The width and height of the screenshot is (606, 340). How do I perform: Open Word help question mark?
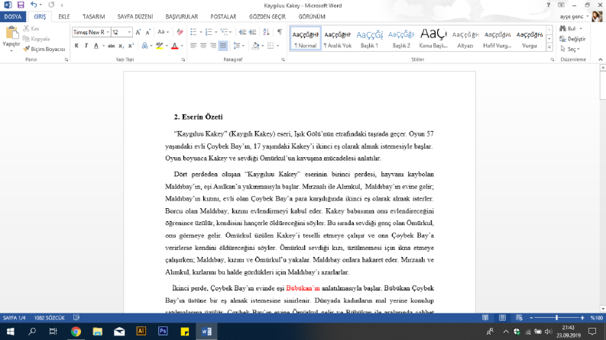(548, 5)
